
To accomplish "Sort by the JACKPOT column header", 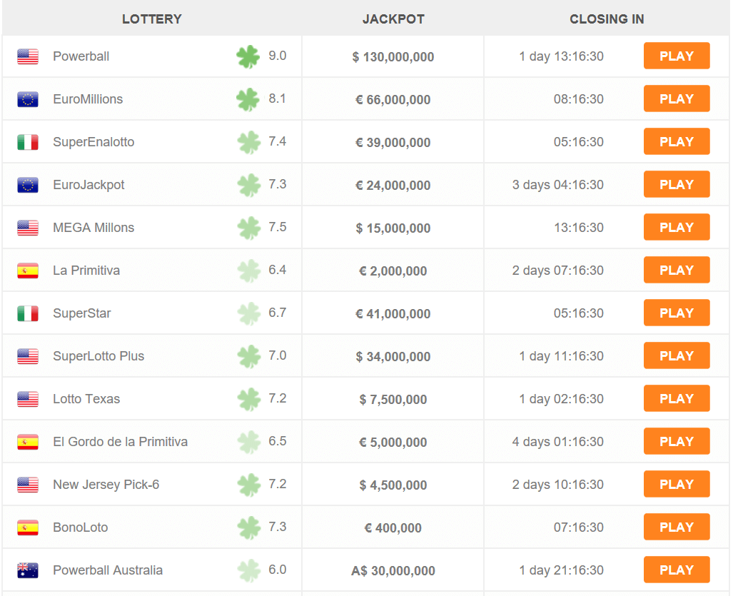I will click(393, 19).
